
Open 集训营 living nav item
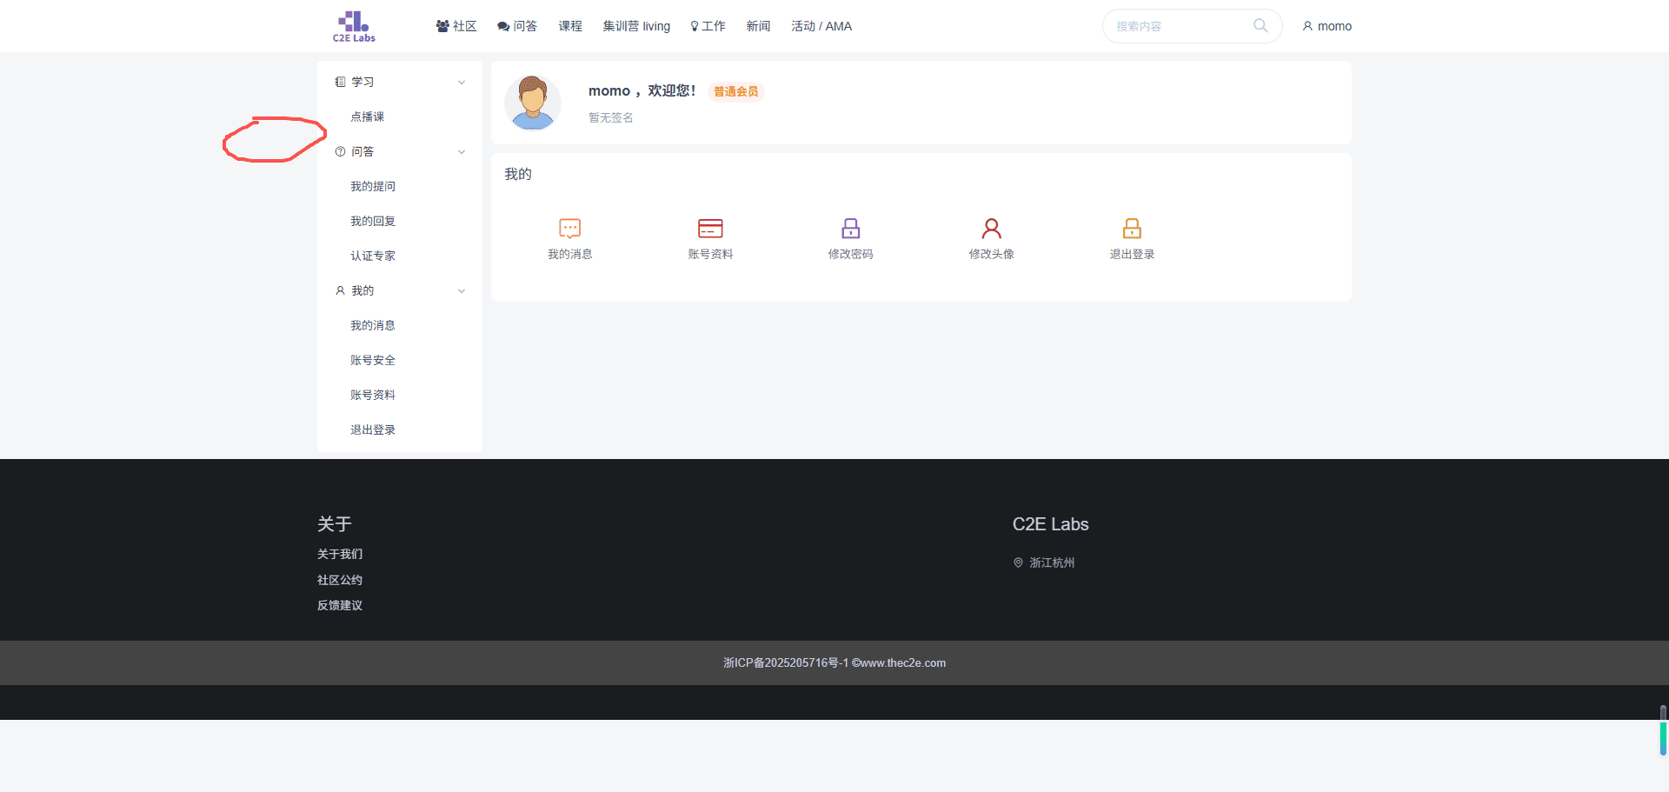pos(636,26)
